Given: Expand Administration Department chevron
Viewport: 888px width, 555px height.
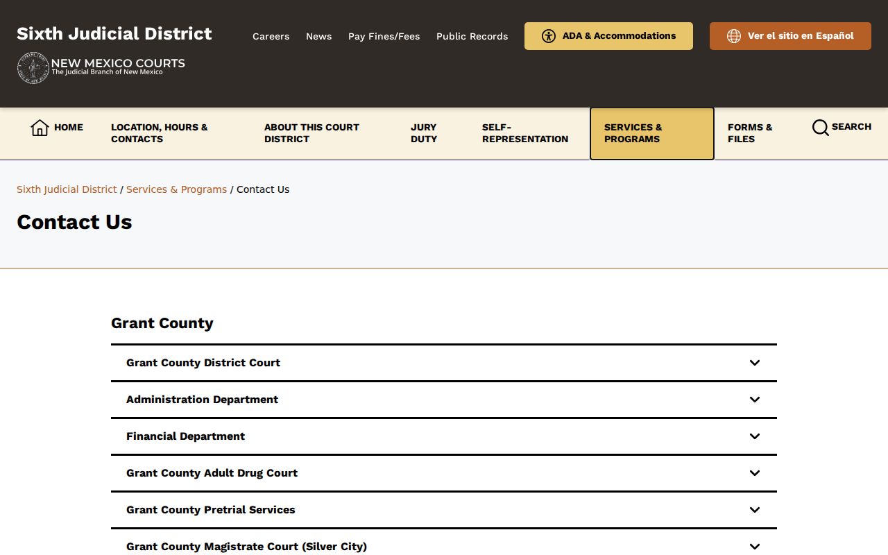Looking at the screenshot, I should [755, 400].
